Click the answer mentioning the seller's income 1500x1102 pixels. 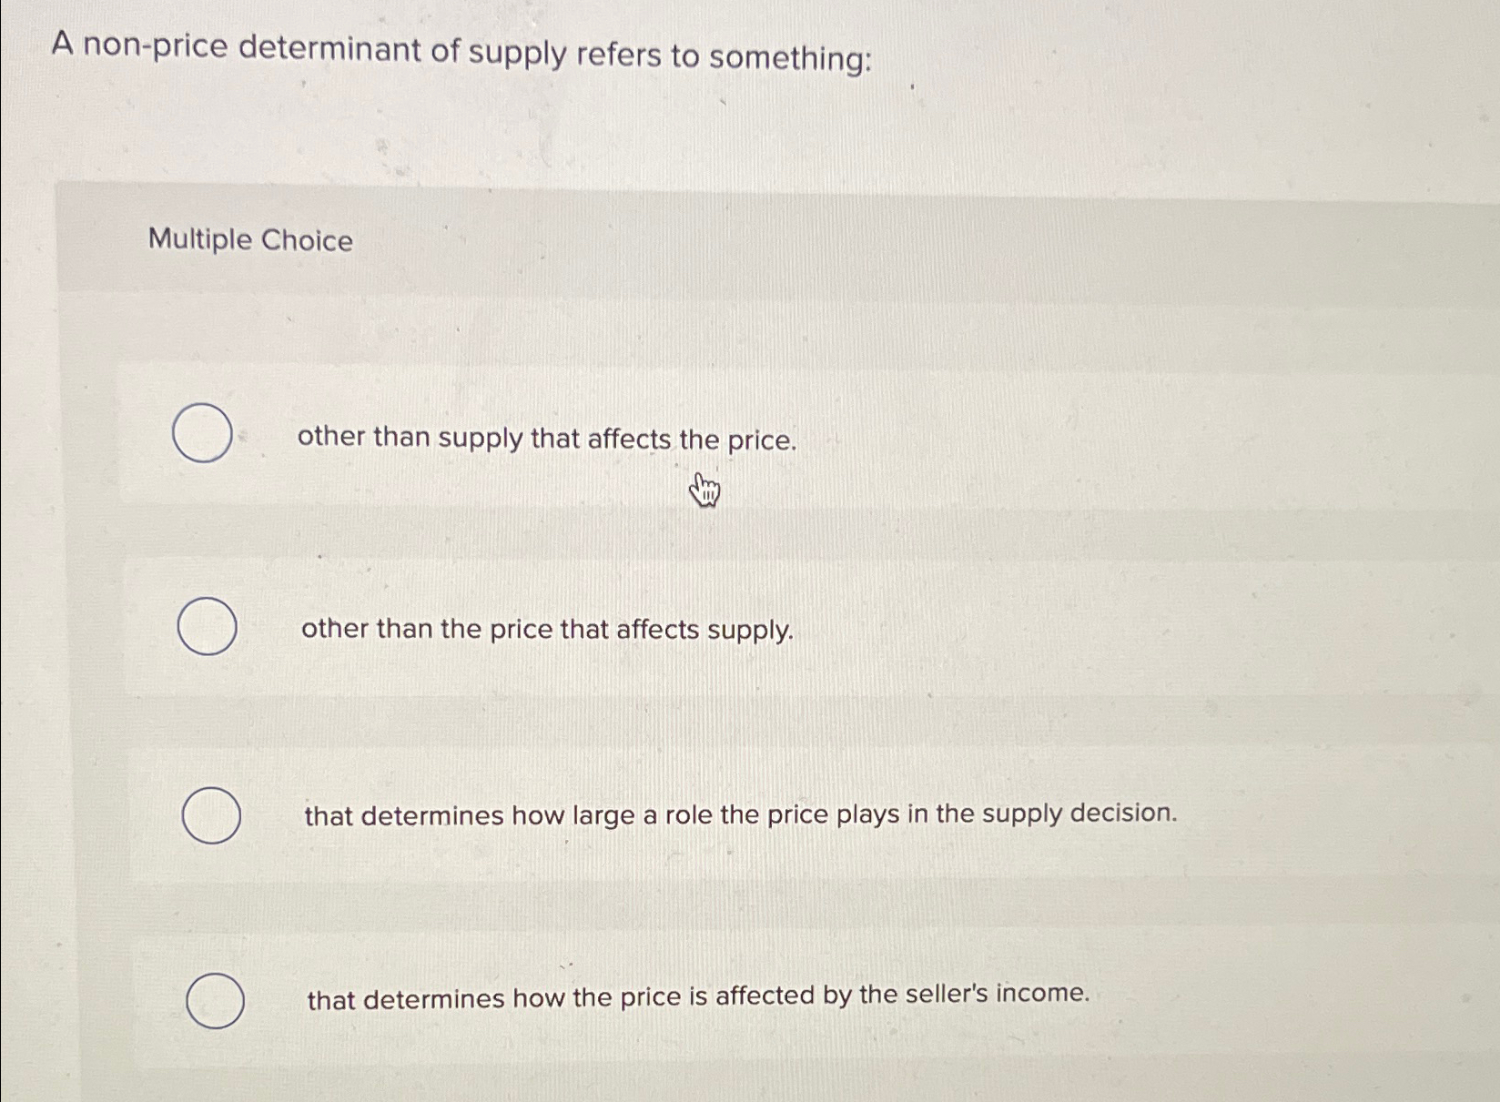click(699, 997)
